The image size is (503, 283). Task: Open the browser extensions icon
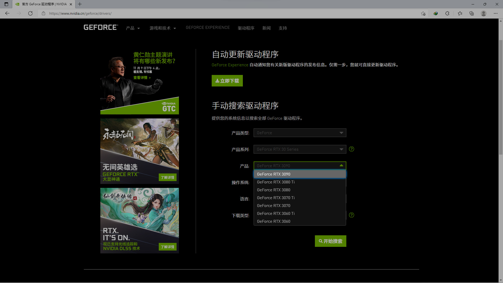pyautogui.click(x=447, y=13)
